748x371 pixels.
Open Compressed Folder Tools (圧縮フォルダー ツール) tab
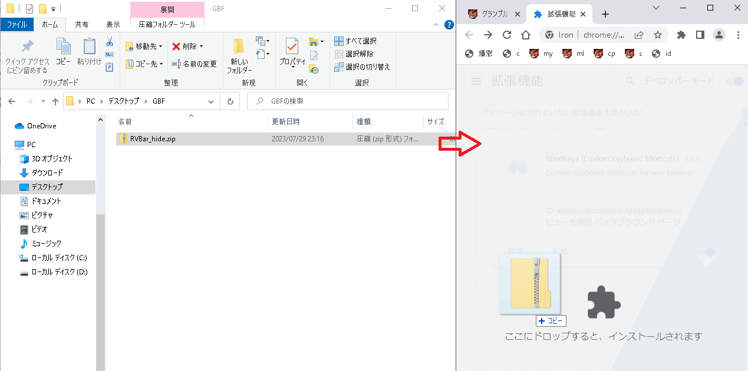coord(167,24)
